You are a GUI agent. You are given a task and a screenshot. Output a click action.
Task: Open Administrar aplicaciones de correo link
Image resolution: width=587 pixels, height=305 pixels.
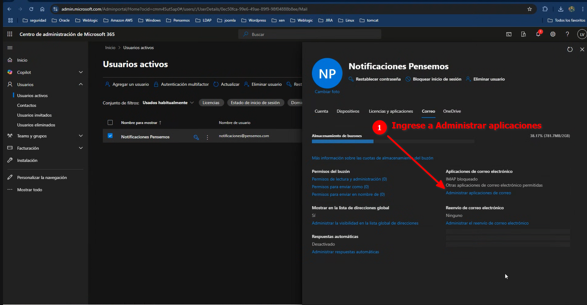(478, 193)
